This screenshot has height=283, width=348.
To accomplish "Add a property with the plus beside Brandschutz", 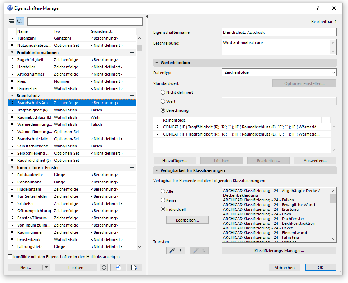I will click(x=132, y=95).
